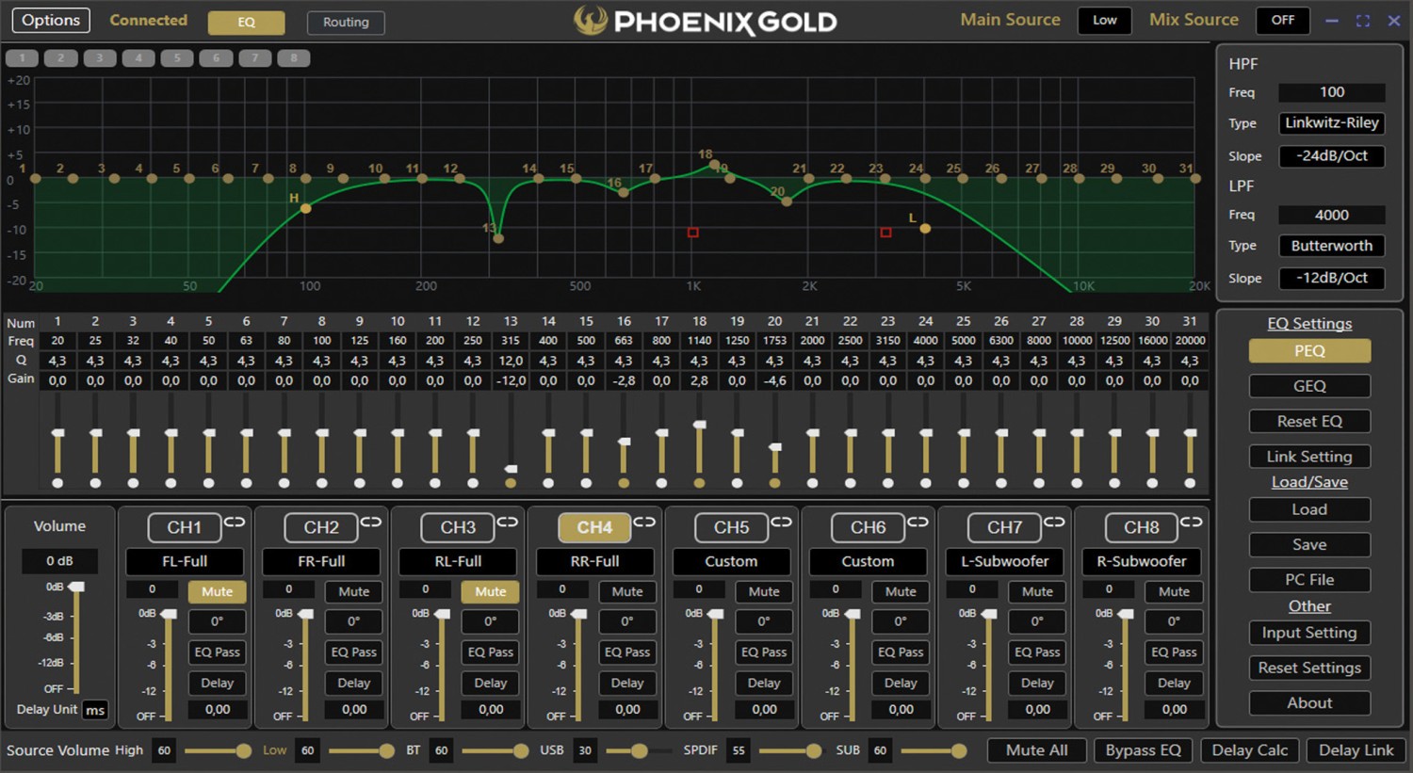
Task: Select EQ band node 18 on the graph
Action: click(x=714, y=165)
